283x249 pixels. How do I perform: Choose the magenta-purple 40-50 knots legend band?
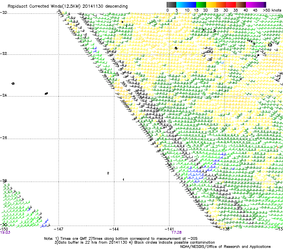click(x=256, y=5)
